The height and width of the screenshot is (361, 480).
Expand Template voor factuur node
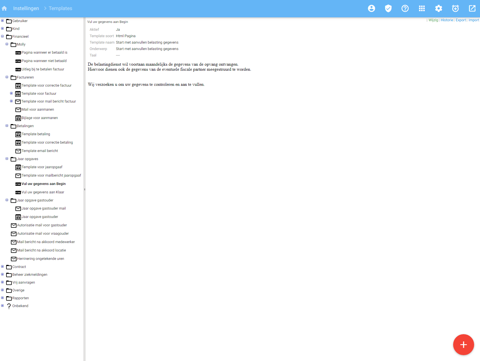pos(11,93)
